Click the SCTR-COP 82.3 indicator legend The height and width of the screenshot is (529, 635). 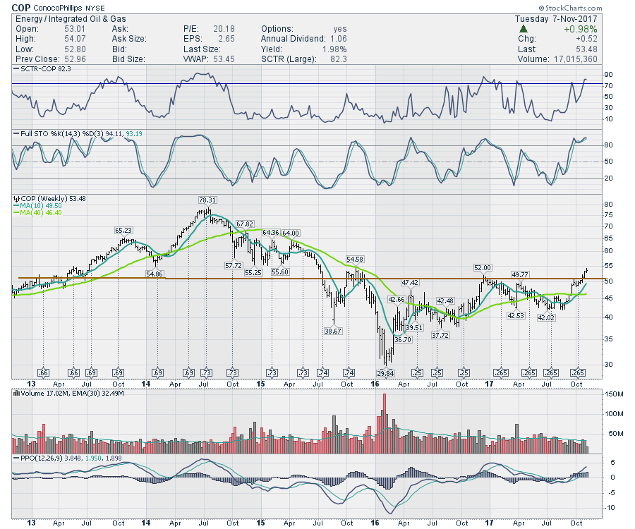click(42, 69)
